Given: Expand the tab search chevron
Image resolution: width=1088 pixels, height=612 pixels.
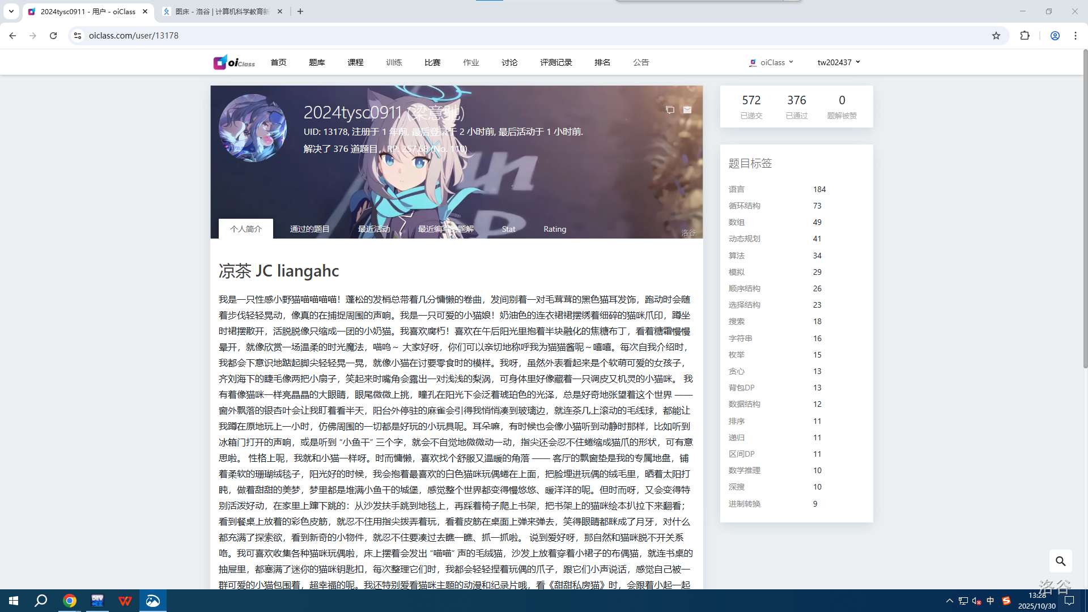Looking at the screenshot, I should coord(11,11).
